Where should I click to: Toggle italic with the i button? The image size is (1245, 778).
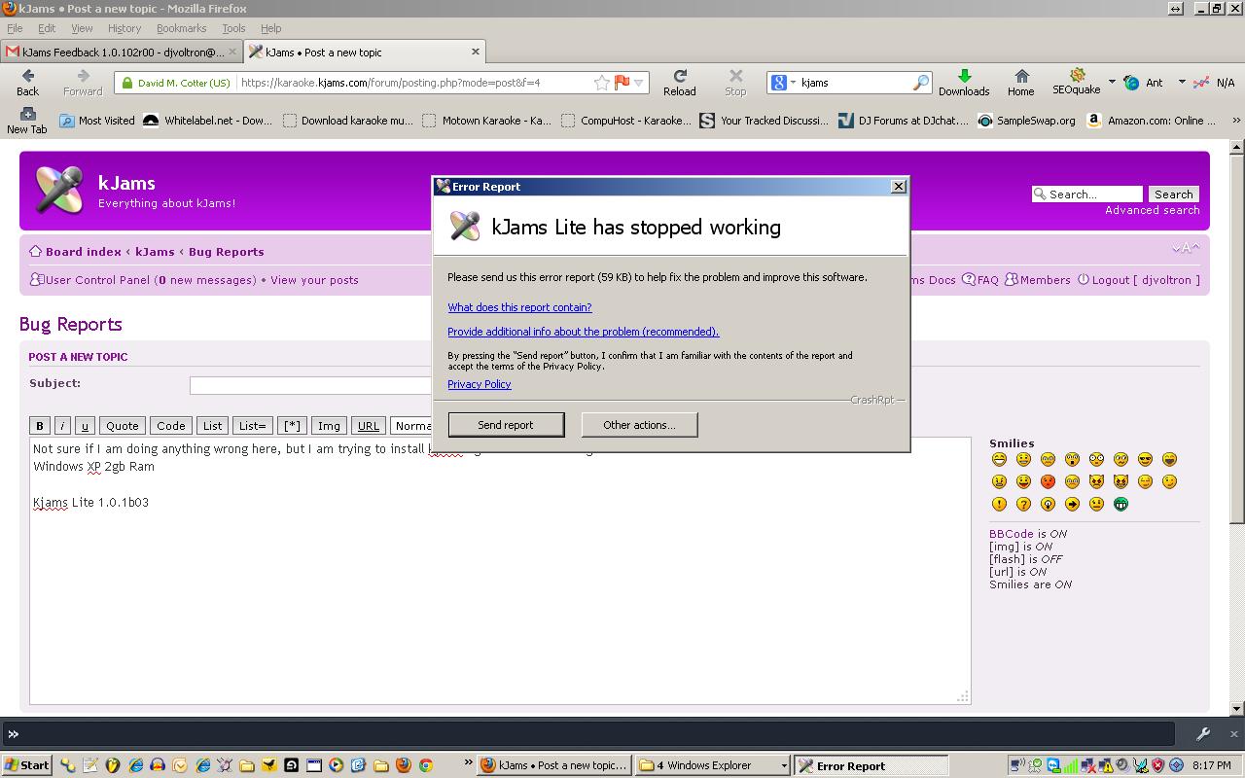62,426
